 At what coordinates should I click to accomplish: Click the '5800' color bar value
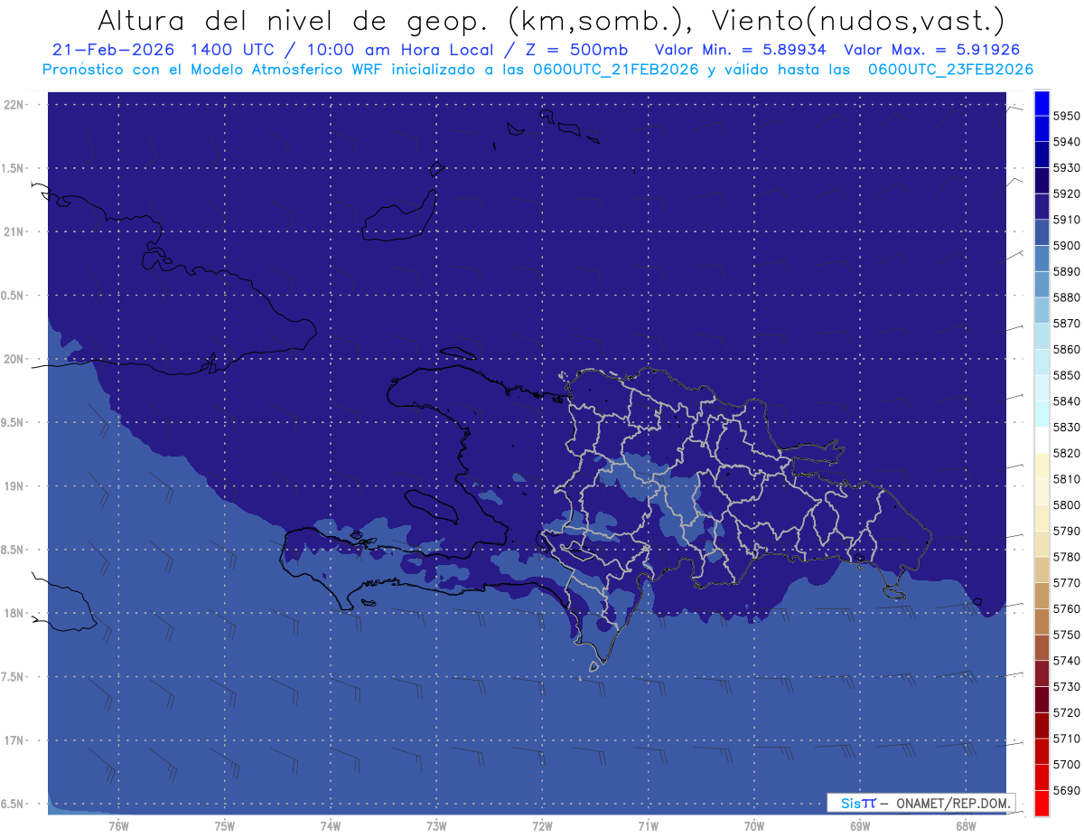click(x=1067, y=505)
